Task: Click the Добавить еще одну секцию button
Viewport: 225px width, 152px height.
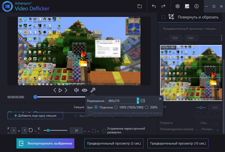Action: [x=35, y=116]
